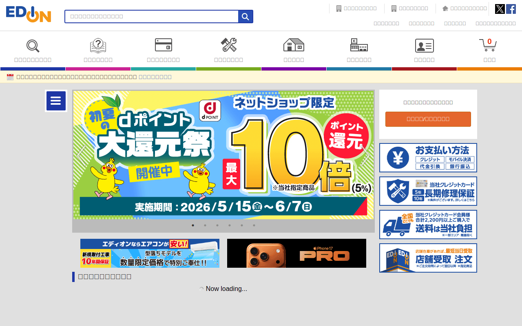Select the fourth carousel indicator dot

click(230, 225)
